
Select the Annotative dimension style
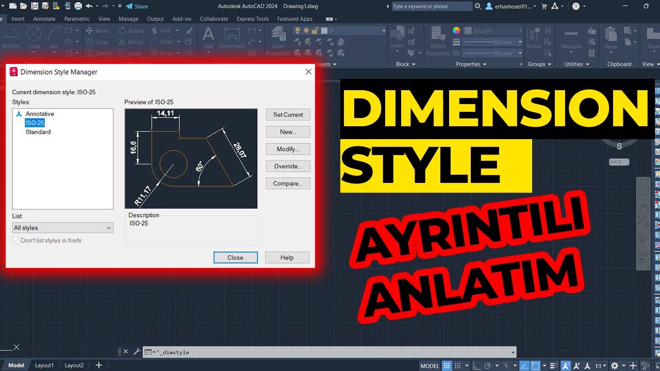40,114
